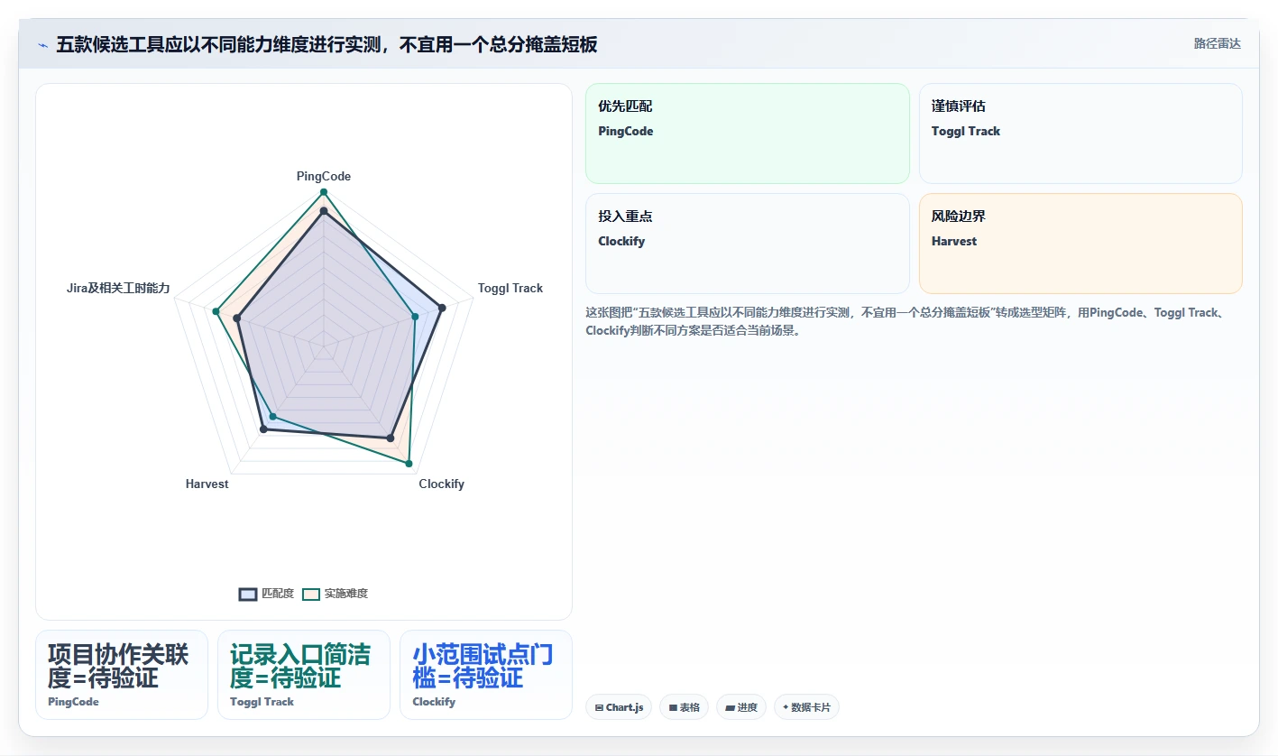The width and height of the screenshot is (1278, 756).
Task: Select the 表格 chip
Action: (x=685, y=707)
